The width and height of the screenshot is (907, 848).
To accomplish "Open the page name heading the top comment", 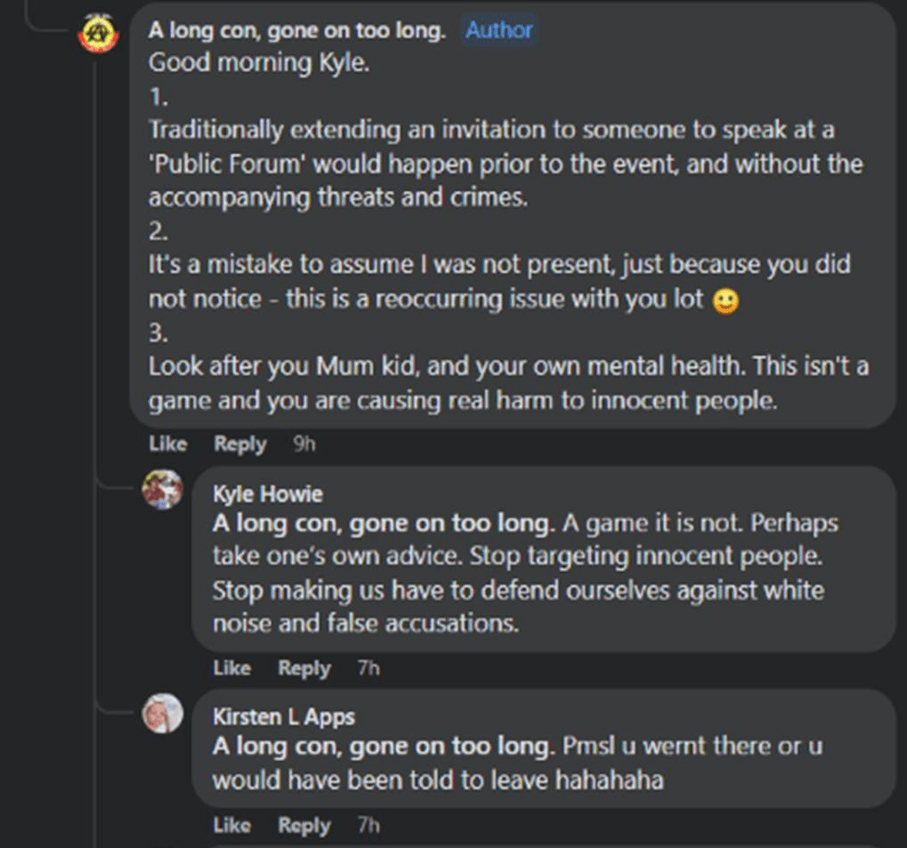I will pyautogui.click(x=296, y=30).
